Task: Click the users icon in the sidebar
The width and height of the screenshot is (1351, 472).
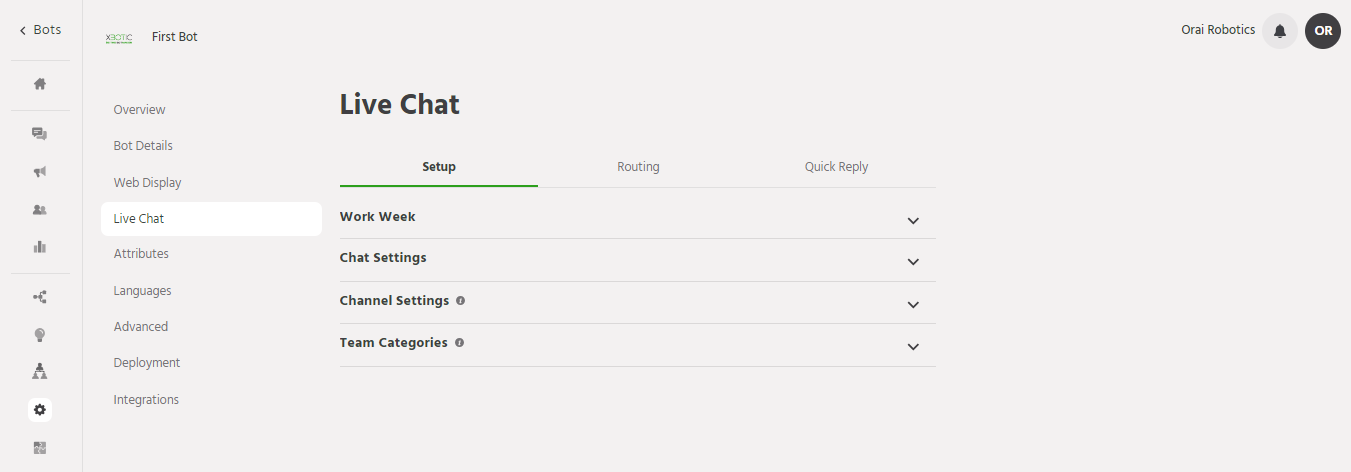Action: click(x=40, y=210)
